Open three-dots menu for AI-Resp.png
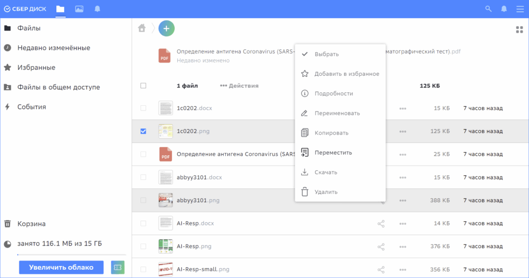The image size is (529, 278). point(402,247)
